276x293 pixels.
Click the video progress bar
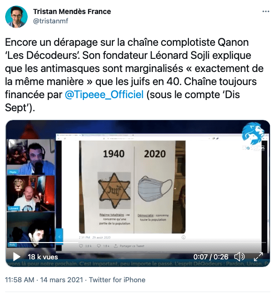pos(138,243)
